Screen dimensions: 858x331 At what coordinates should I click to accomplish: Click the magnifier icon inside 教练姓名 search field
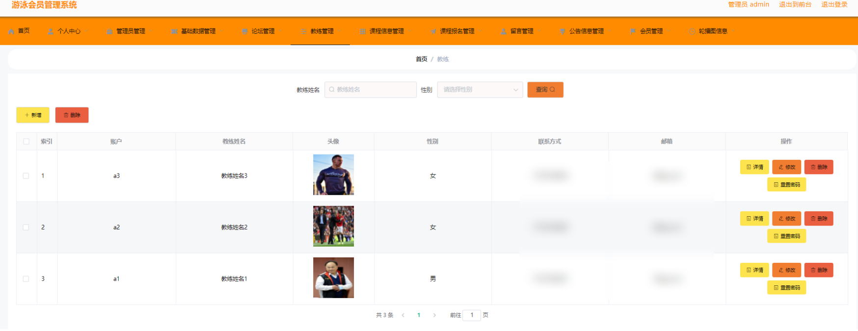point(332,90)
